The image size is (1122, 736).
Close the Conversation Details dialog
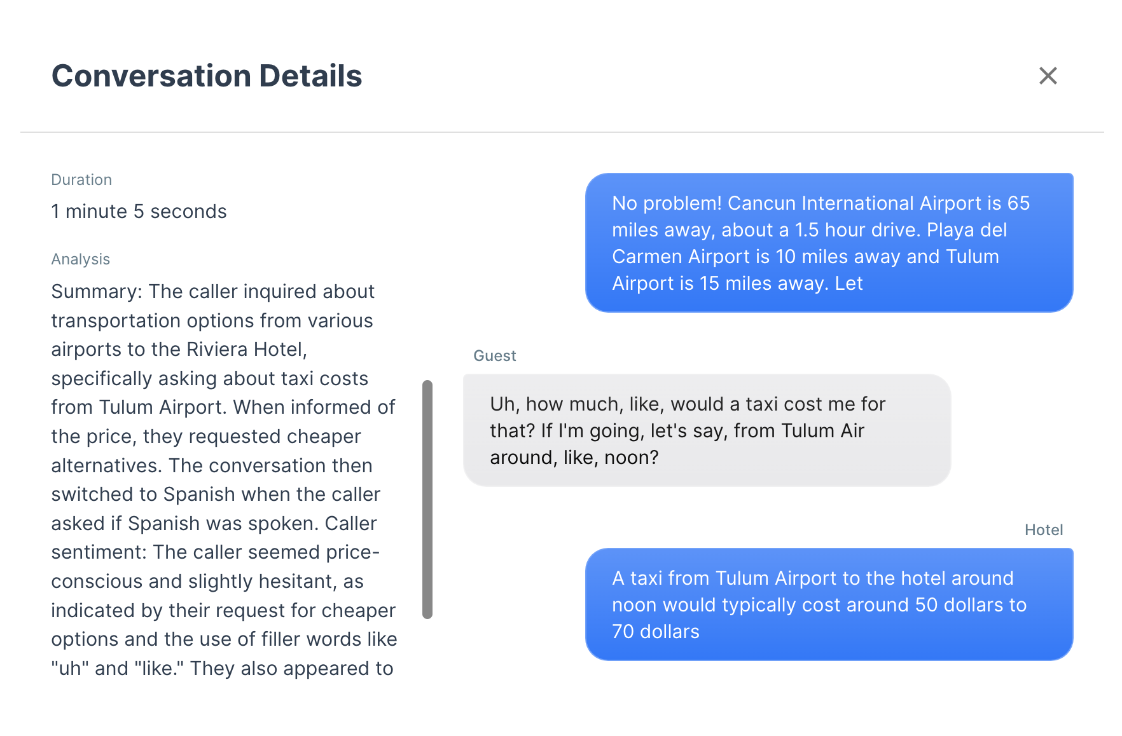(x=1048, y=76)
